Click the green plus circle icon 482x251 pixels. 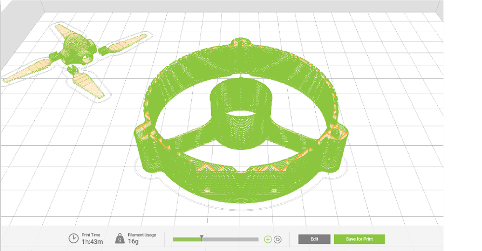click(x=268, y=239)
